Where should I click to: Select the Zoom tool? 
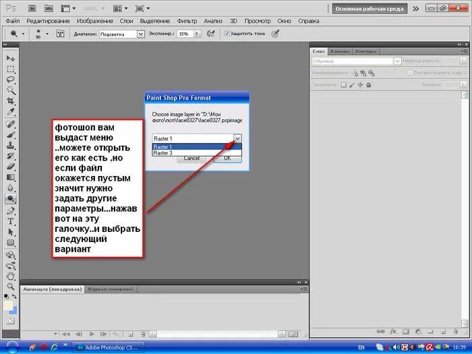click(x=11, y=287)
